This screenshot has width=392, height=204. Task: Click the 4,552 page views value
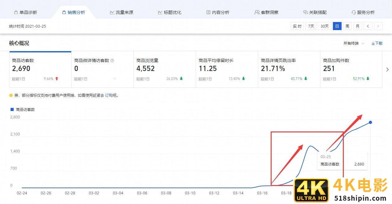[146, 69]
